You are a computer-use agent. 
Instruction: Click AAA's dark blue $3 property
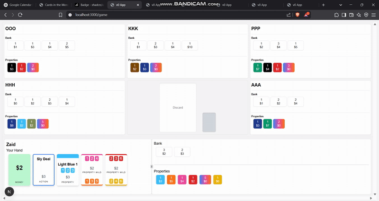click(x=258, y=124)
